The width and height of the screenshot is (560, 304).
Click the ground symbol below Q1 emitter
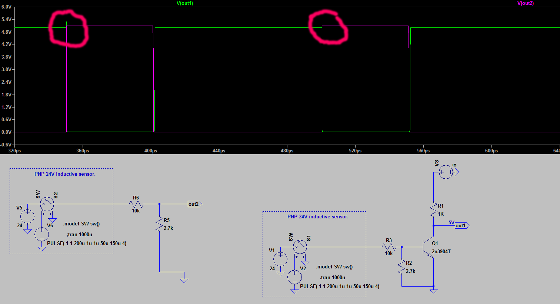[x=433, y=291]
